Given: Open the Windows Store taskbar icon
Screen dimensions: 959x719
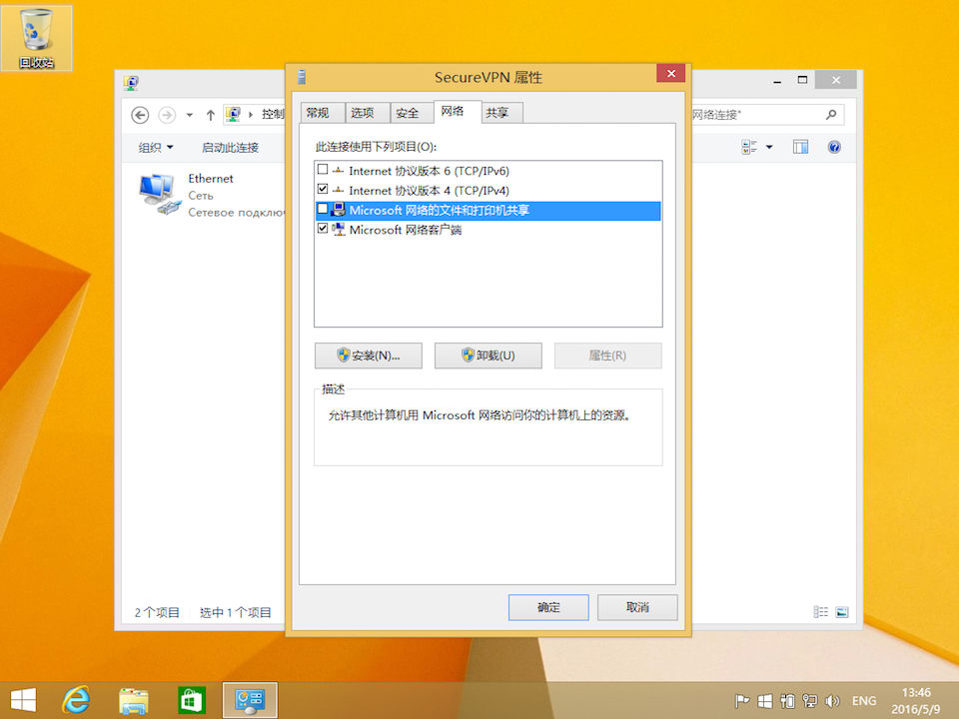Looking at the screenshot, I should (192, 700).
